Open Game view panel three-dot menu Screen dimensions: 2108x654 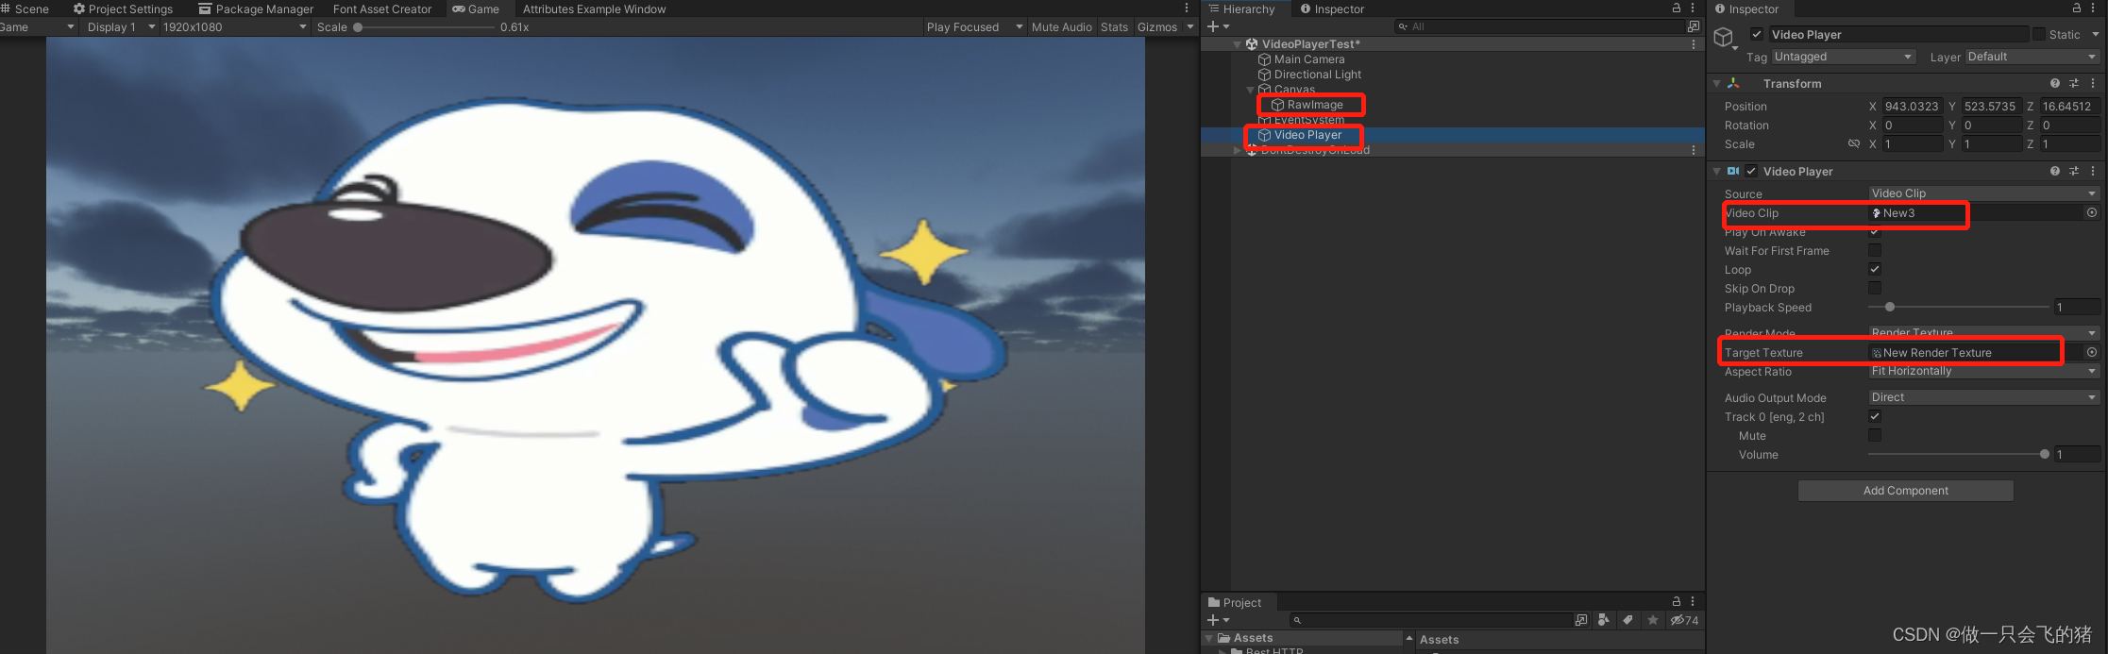[1187, 8]
